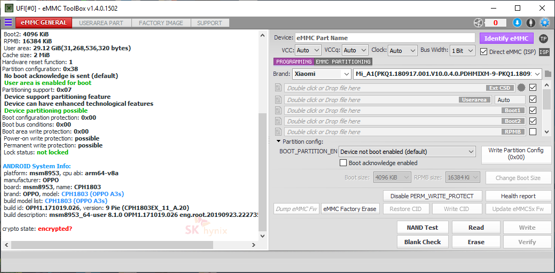Screen dimensions: 555x273
Task: Click Disable PERM_WRITE_PROTECT button
Action: point(432,196)
